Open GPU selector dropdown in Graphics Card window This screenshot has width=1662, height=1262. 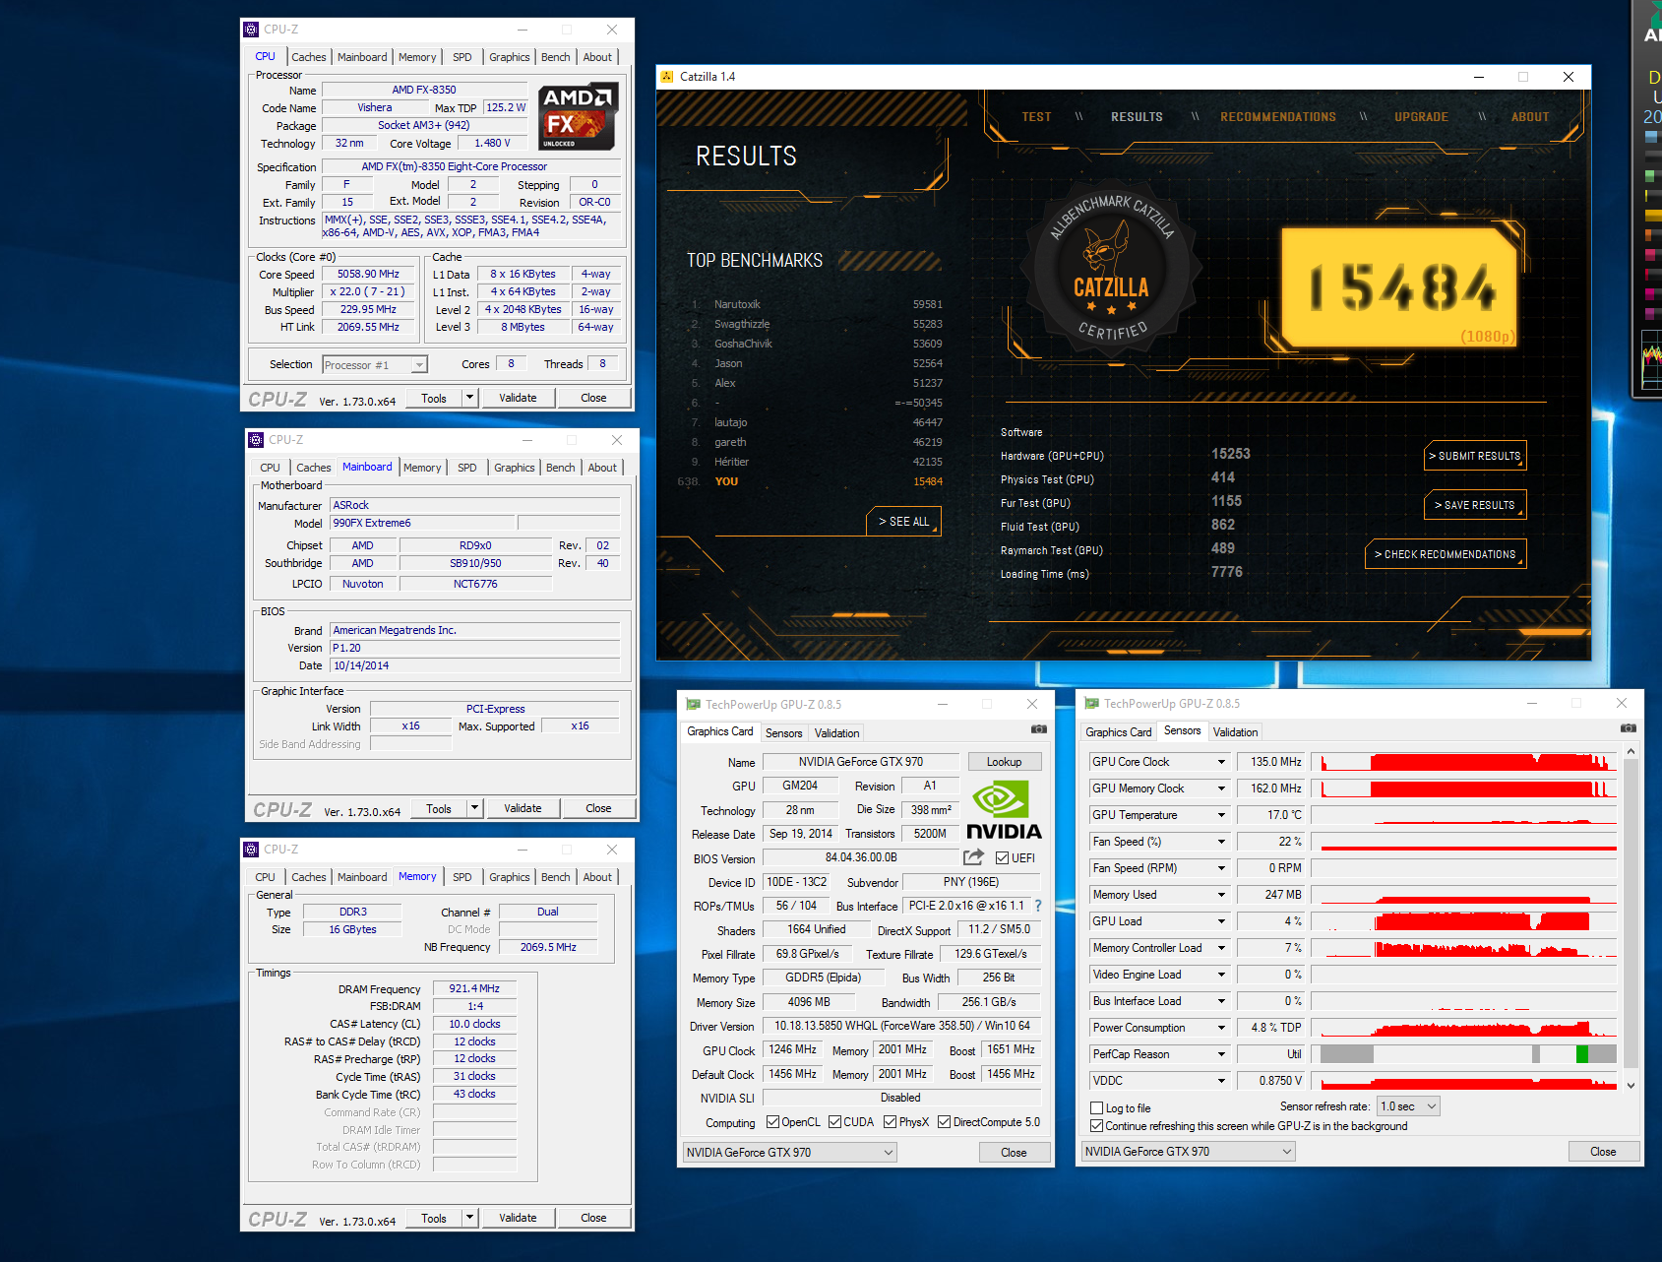pyautogui.click(x=789, y=1153)
